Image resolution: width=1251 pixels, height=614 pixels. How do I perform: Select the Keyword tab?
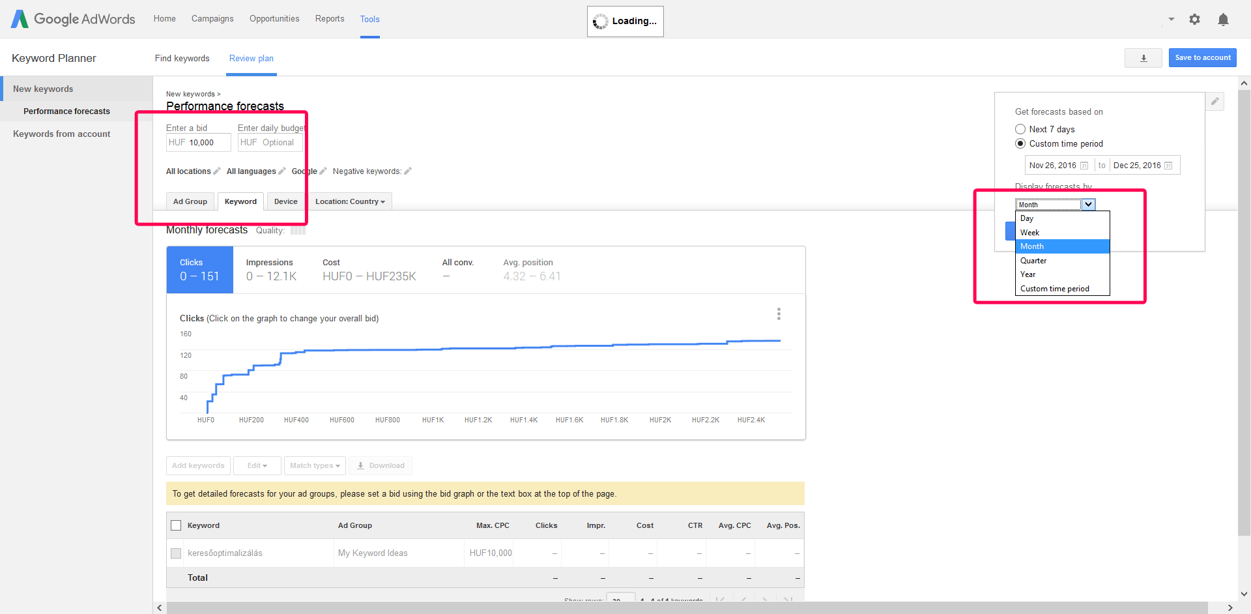pos(241,201)
